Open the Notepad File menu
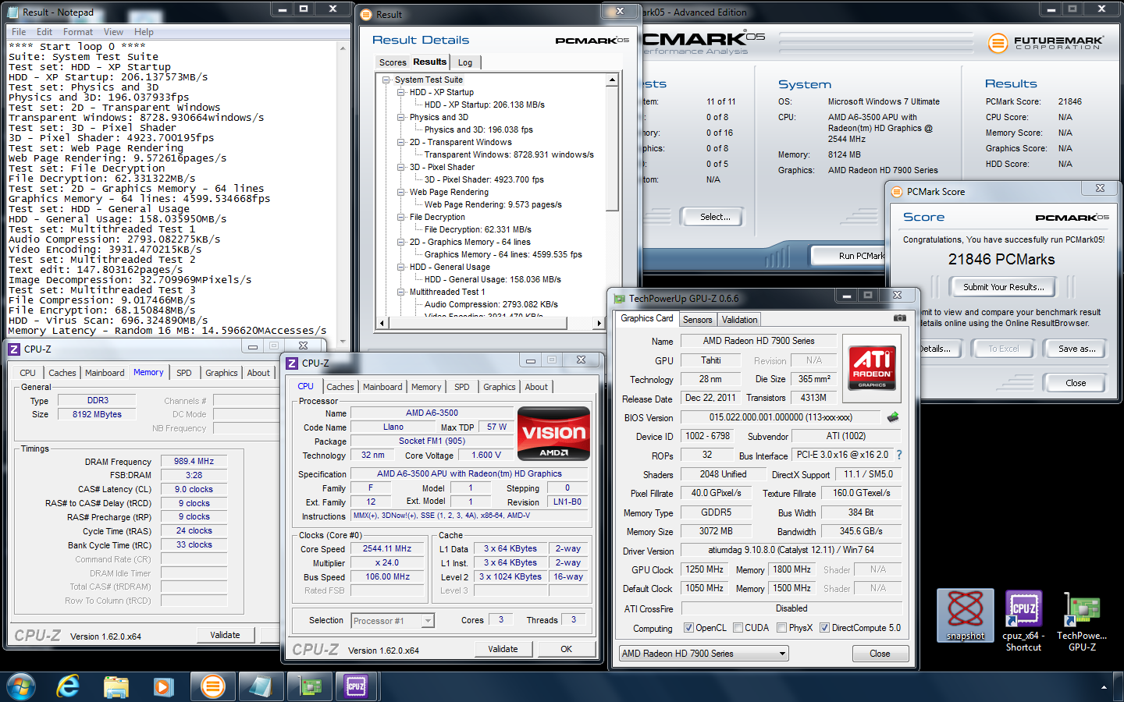This screenshot has height=702, width=1124. click(19, 32)
